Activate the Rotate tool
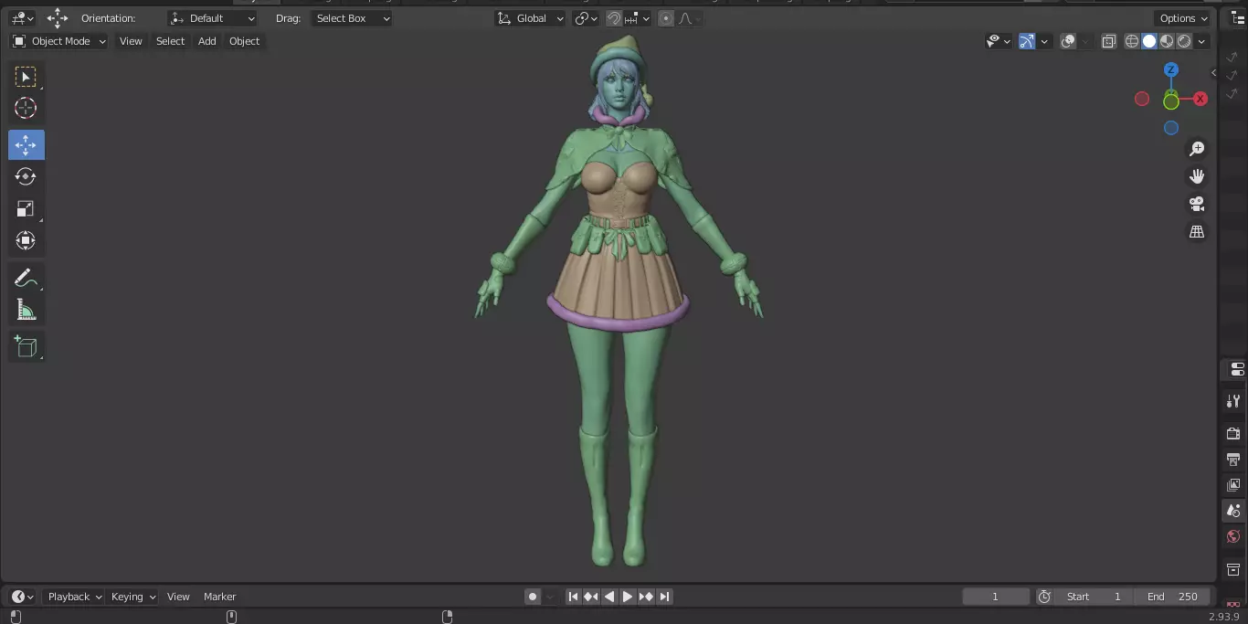Screen dimensions: 1248x624 click(x=26, y=176)
